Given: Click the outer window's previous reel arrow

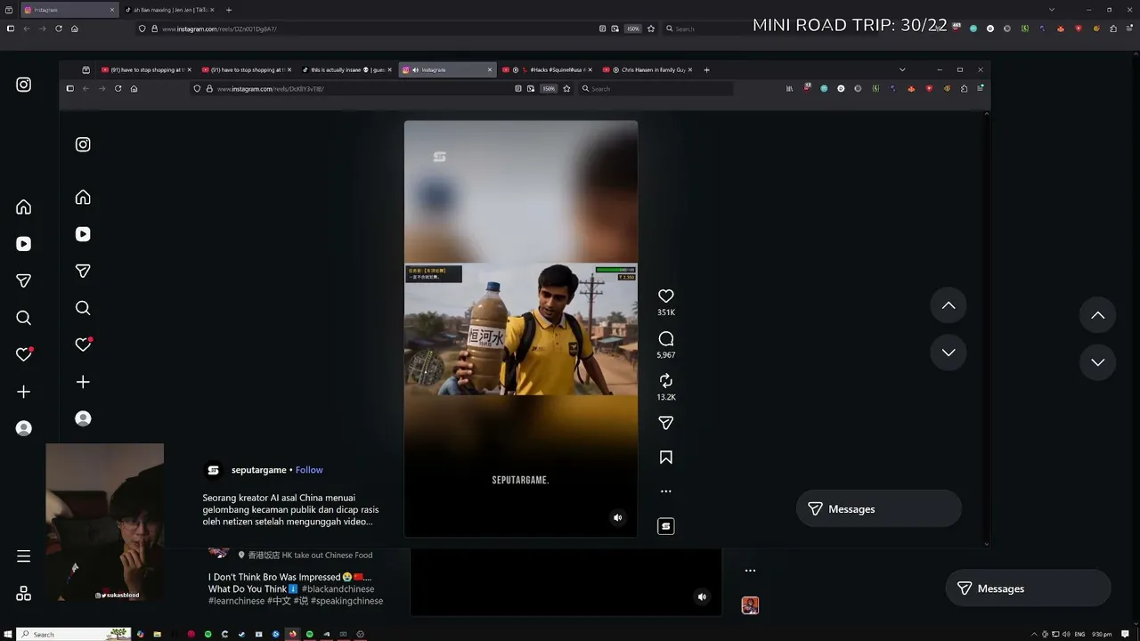Looking at the screenshot, I should (1097, 315).
